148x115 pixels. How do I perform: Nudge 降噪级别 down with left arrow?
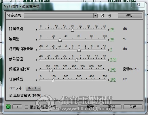tap(37, 30)
